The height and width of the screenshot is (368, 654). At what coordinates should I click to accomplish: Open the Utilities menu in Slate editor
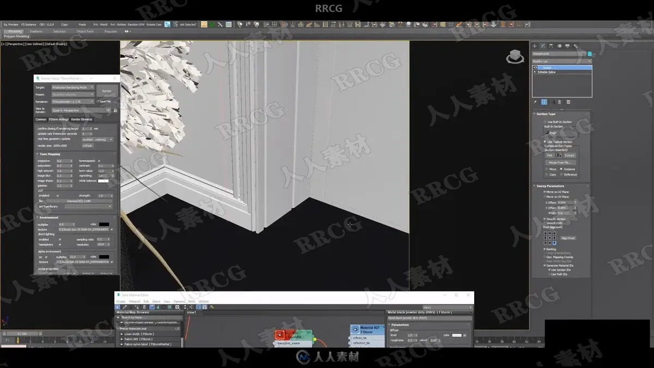tap(203, 301)
